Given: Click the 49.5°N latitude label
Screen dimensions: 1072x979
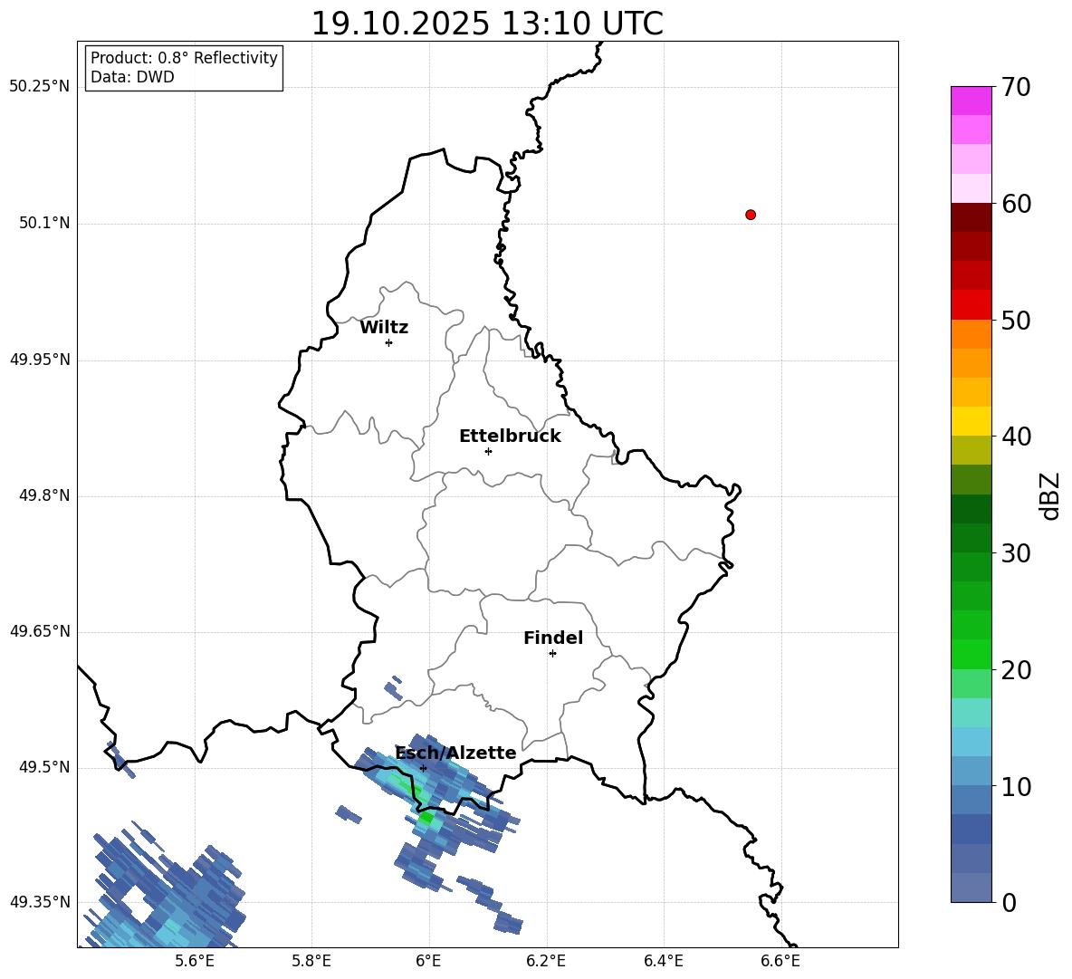Looking at the screenshot, I should click(x=45, y=767).
